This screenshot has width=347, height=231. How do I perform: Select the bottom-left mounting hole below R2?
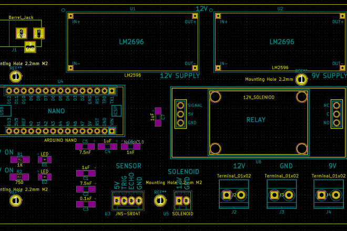(16, 201)
